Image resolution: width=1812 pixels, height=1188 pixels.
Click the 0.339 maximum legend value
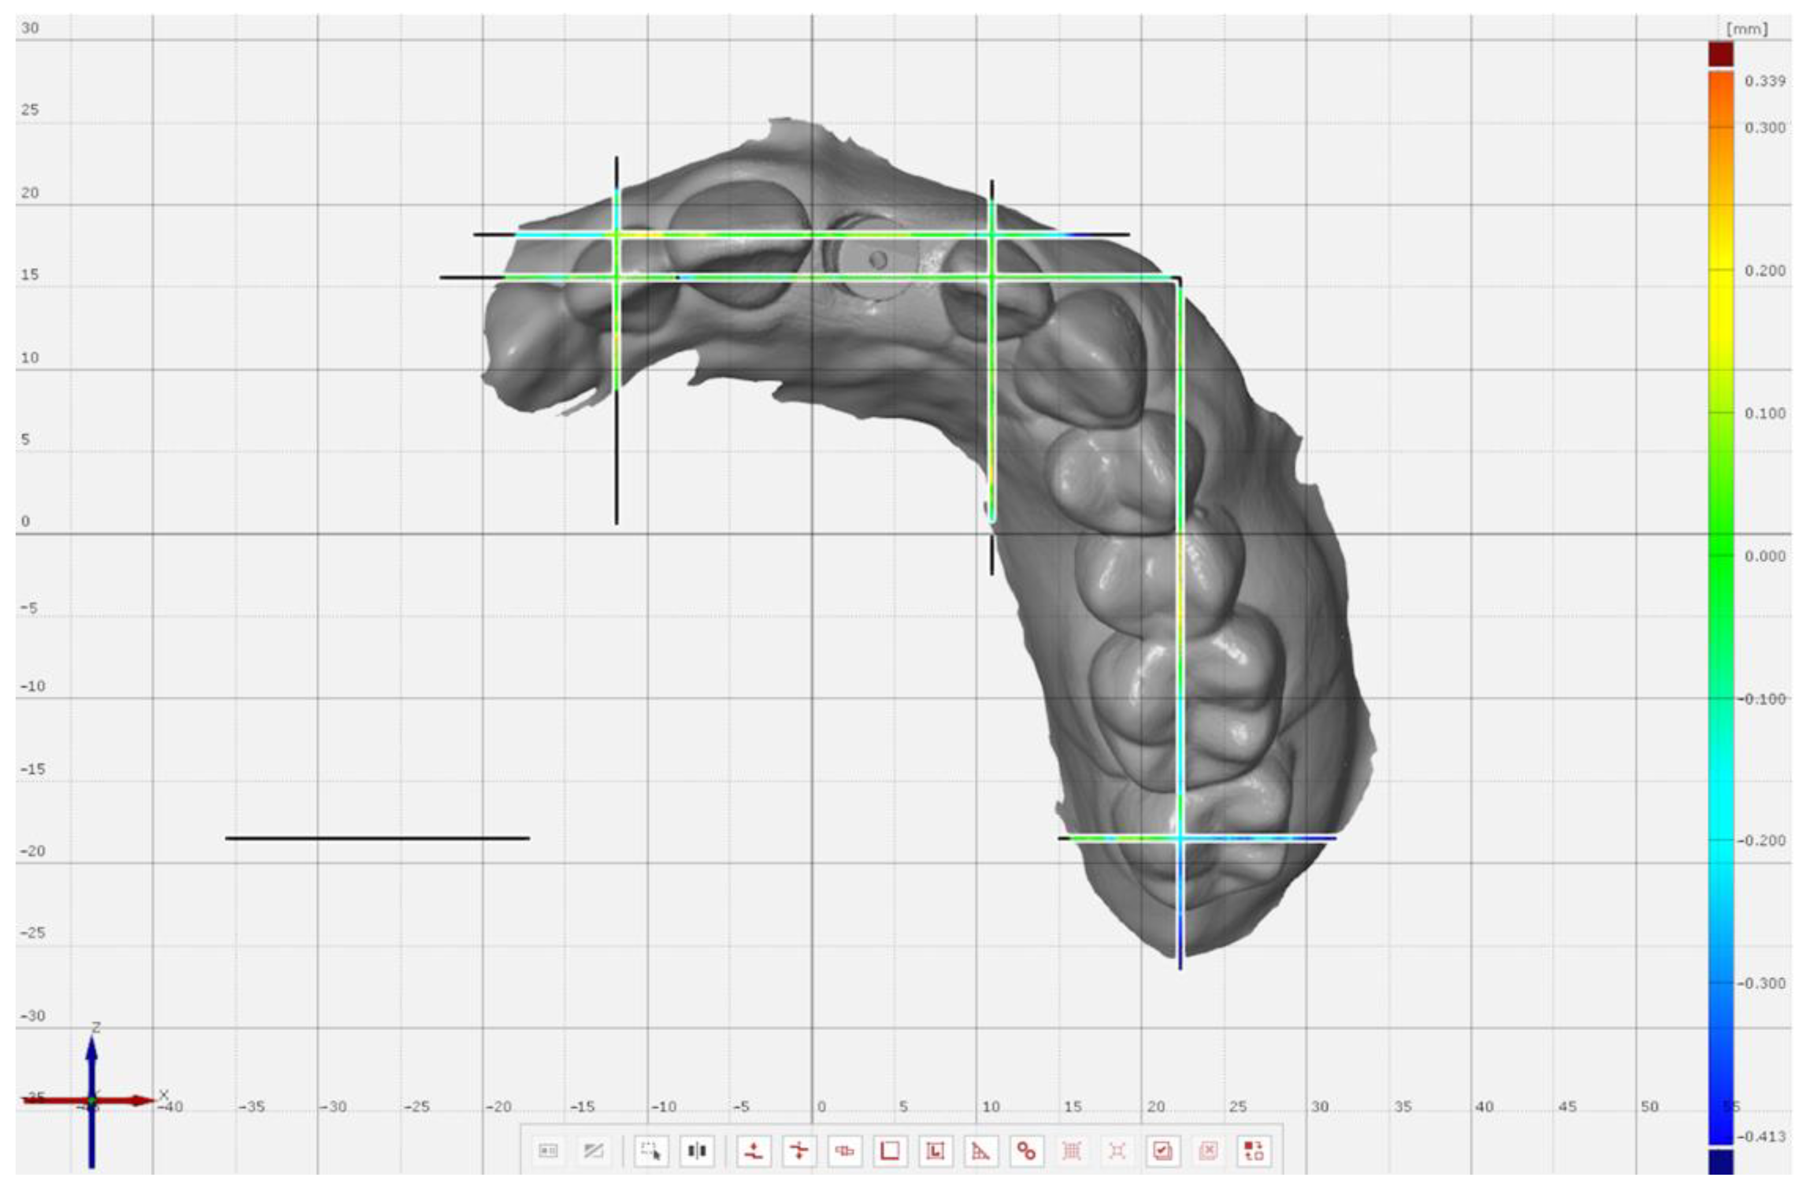(1764, 81)
